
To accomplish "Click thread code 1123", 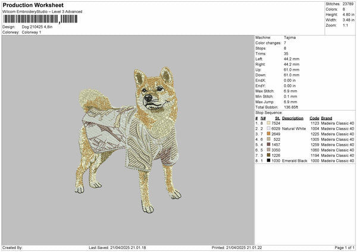I will [x=315, y=123].
